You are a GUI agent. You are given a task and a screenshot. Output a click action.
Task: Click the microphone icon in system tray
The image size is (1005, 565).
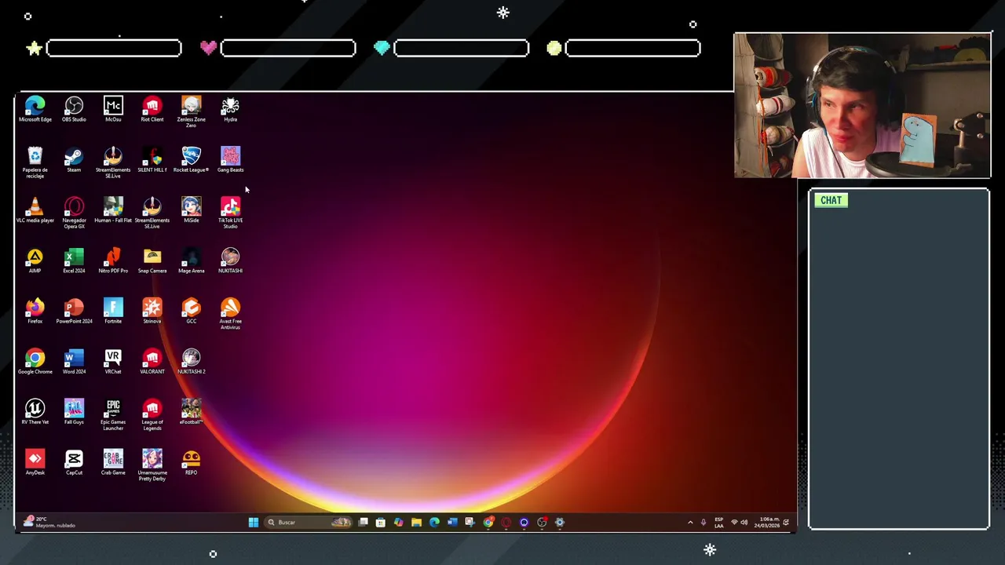[x=703, y=523]
